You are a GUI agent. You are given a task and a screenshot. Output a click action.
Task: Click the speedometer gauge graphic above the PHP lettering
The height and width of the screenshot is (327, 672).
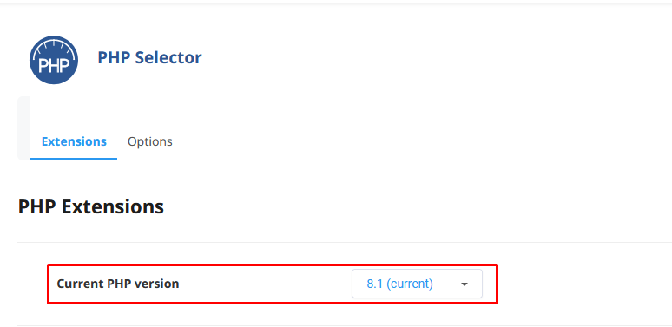point(54,48)
